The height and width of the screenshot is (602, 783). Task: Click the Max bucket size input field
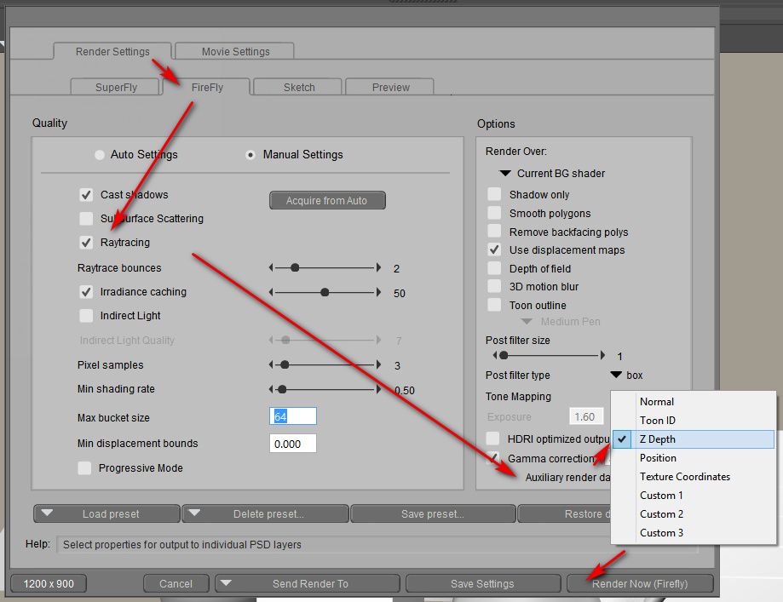[292, 416]
